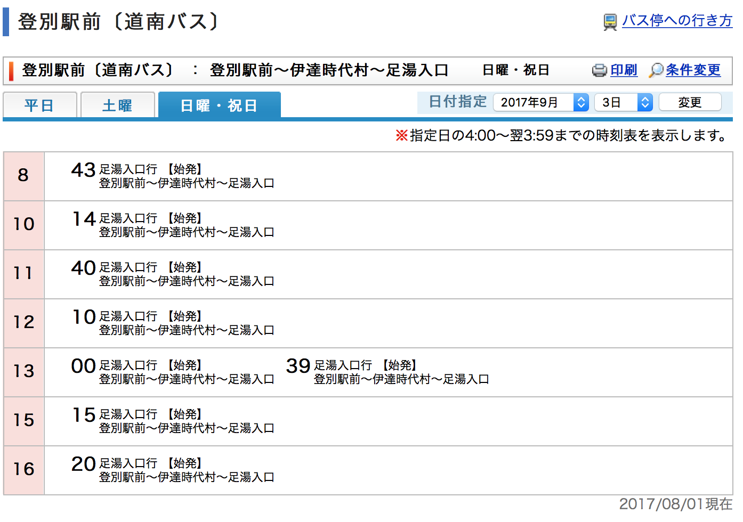
Task: Click the 登別駅前〔道南バス〕 page heading
Action: click(118, 22)
